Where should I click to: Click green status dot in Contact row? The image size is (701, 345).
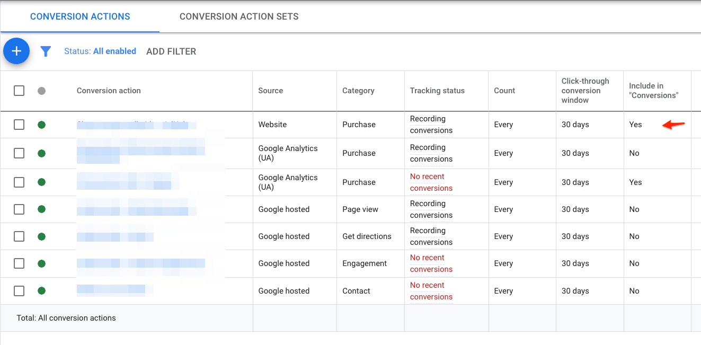click(x=42, y=291)
